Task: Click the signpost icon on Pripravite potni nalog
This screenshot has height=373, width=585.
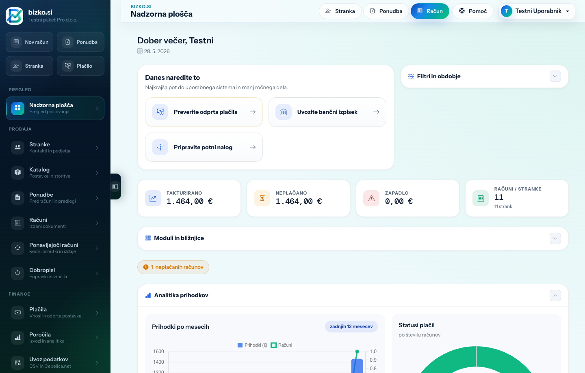Action: [x=160, y=147]
